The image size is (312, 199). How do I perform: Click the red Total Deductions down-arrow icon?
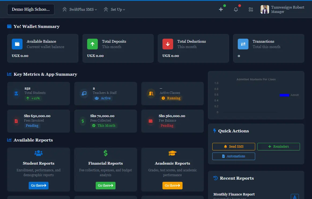(x=168, y=44)
